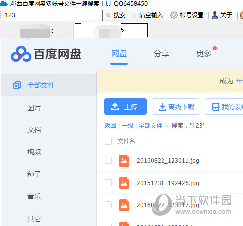Viewport: 243px width, 226px height.
Task: Click the 我的设备 button
Action: (x=224, y=107)
